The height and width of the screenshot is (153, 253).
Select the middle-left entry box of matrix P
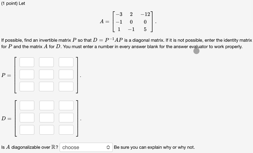[x=27, y=74]
